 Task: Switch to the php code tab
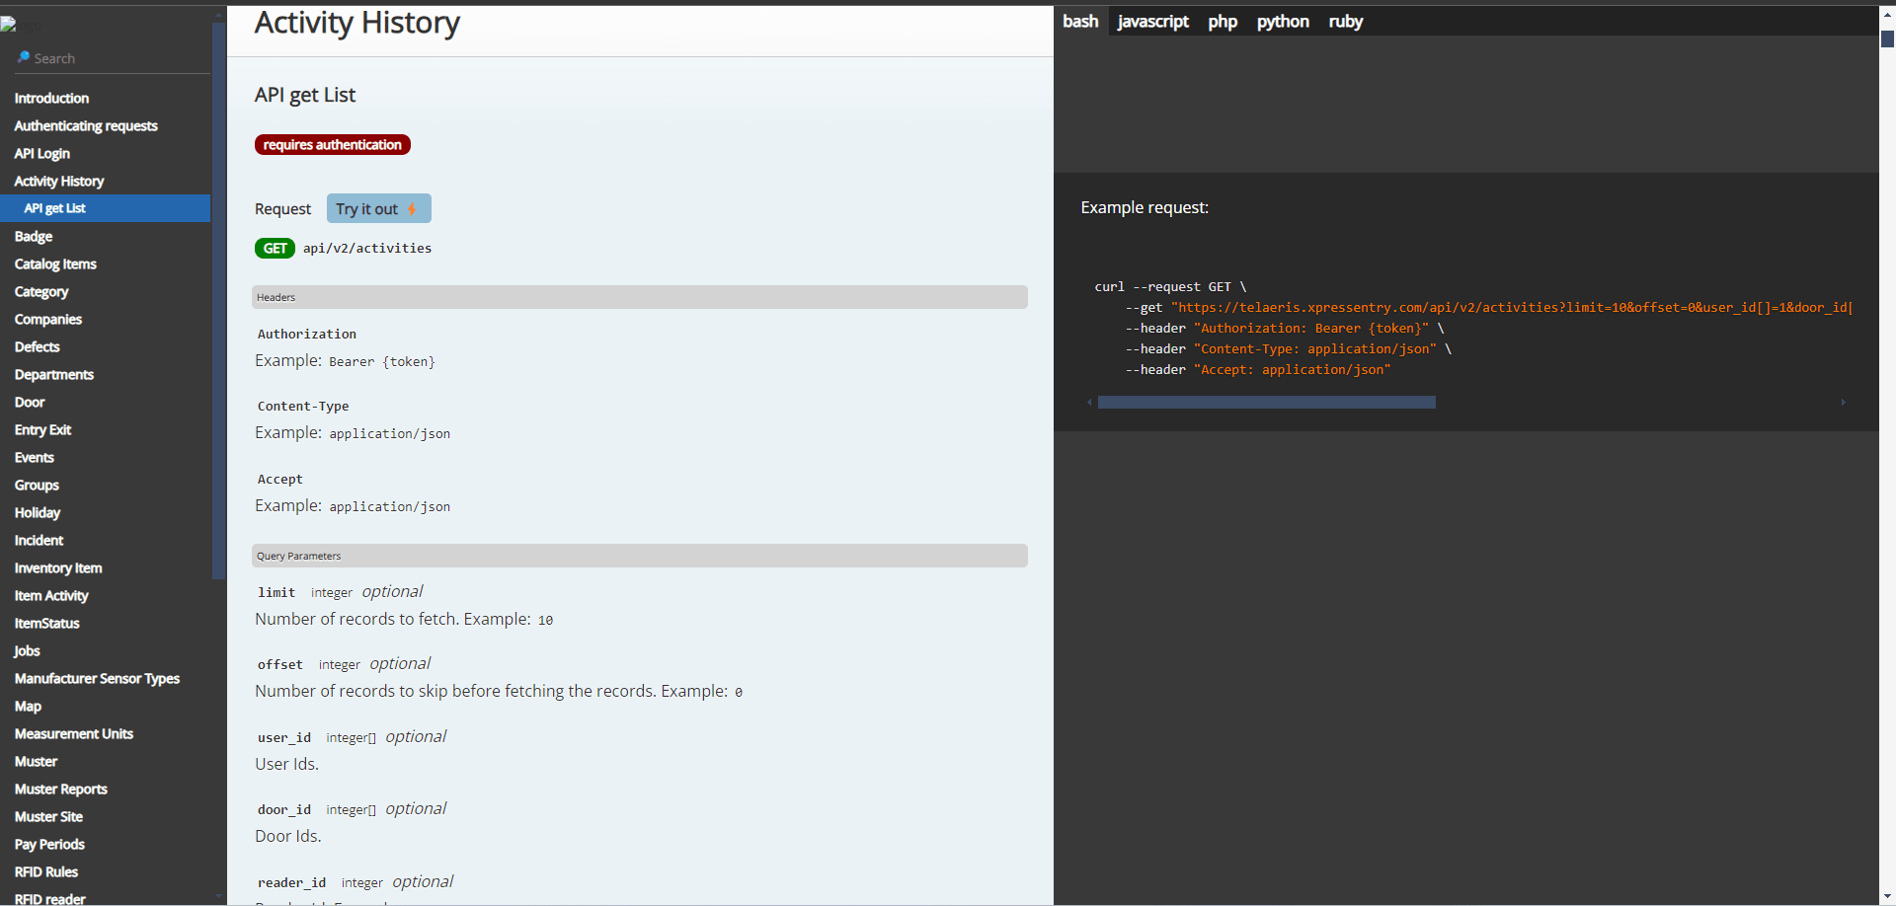point(1222,21)
